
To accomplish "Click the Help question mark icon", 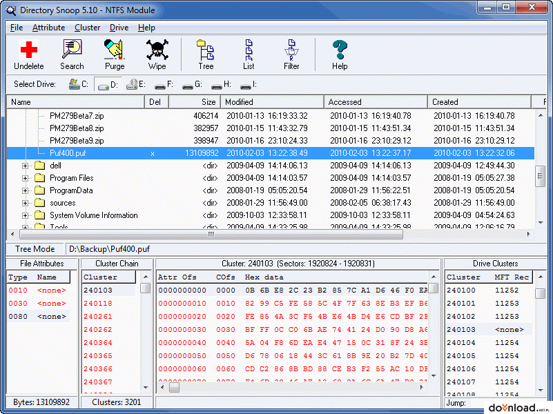I will pos(340,49).
